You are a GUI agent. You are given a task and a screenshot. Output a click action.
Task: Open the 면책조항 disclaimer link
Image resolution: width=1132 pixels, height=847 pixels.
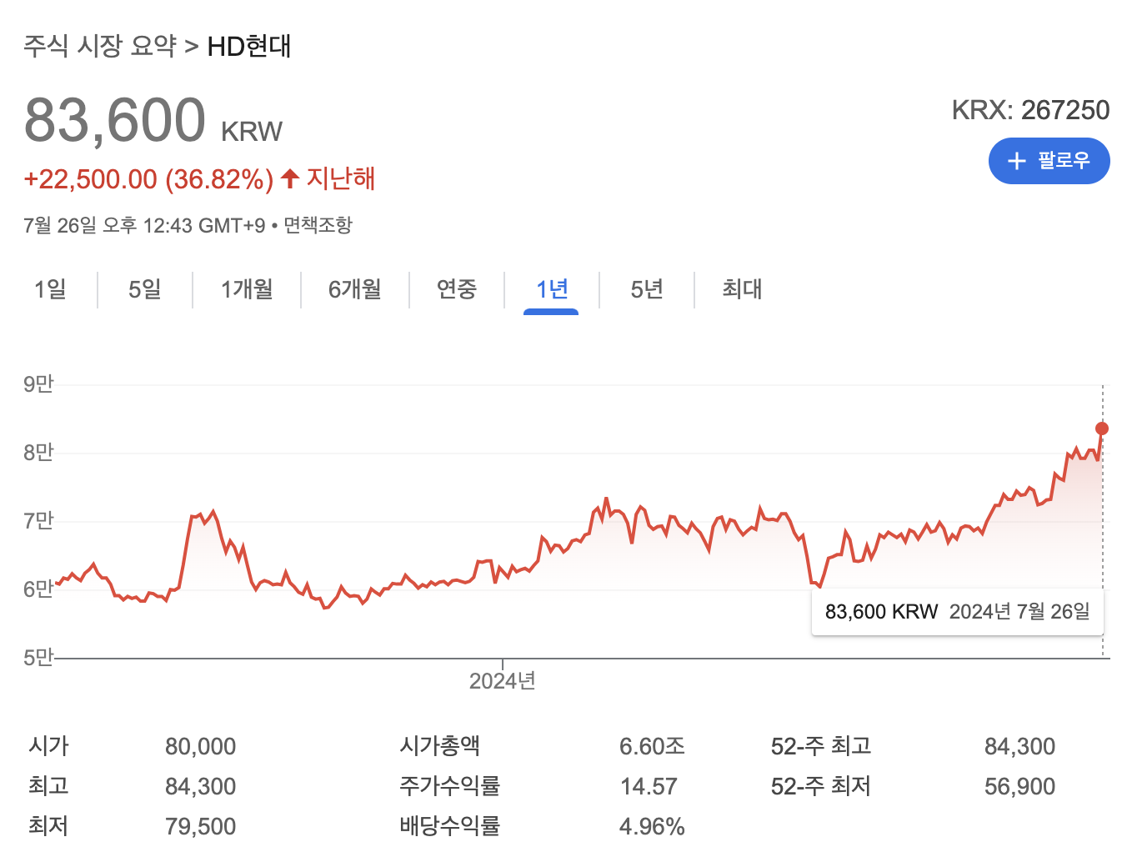(x=318, y=225)
